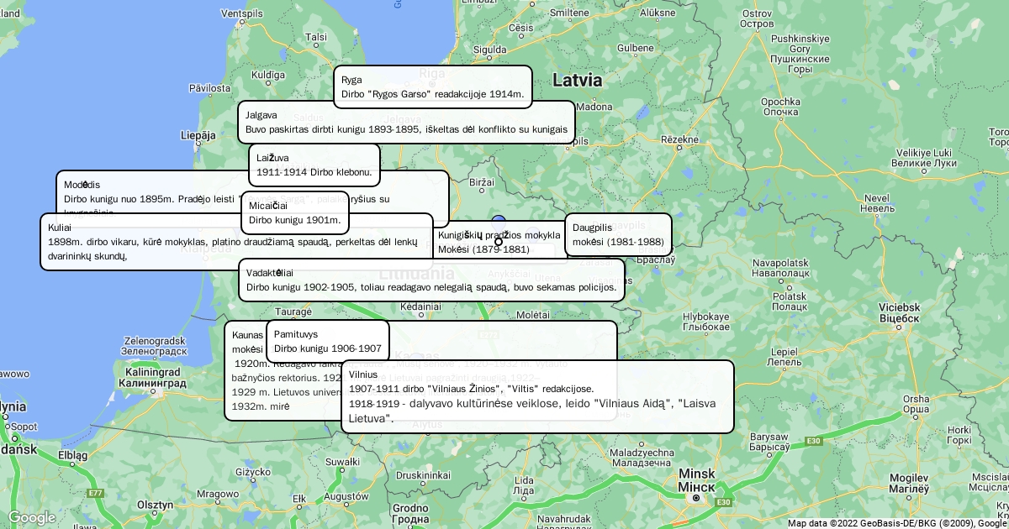1009x529 pixels.
Task: Select the Ryga info label box
Action: [433, 87]
